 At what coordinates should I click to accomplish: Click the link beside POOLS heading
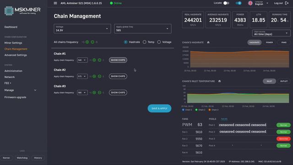tap(224, 119)
